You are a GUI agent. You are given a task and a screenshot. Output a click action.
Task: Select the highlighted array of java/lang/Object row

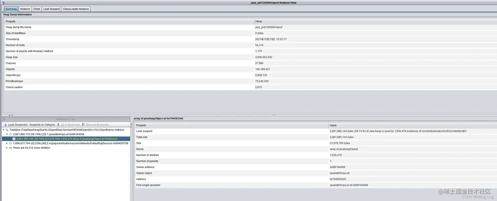pos(66,139)
